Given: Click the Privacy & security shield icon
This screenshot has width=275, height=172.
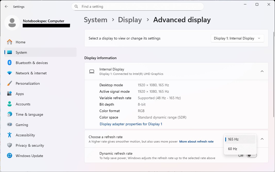Looking at the screenshot, I should click(10, 145).
